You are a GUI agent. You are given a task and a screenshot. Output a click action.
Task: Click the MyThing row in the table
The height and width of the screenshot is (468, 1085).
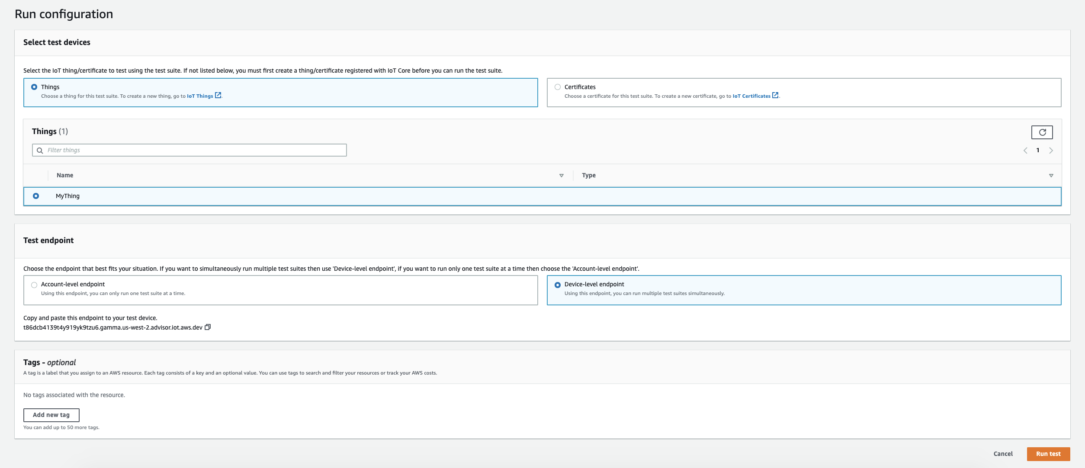pos(67,196)
